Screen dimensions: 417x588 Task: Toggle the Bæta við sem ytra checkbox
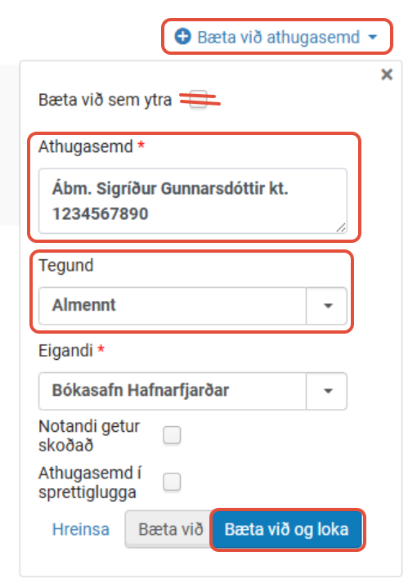[x=198, y=100]
